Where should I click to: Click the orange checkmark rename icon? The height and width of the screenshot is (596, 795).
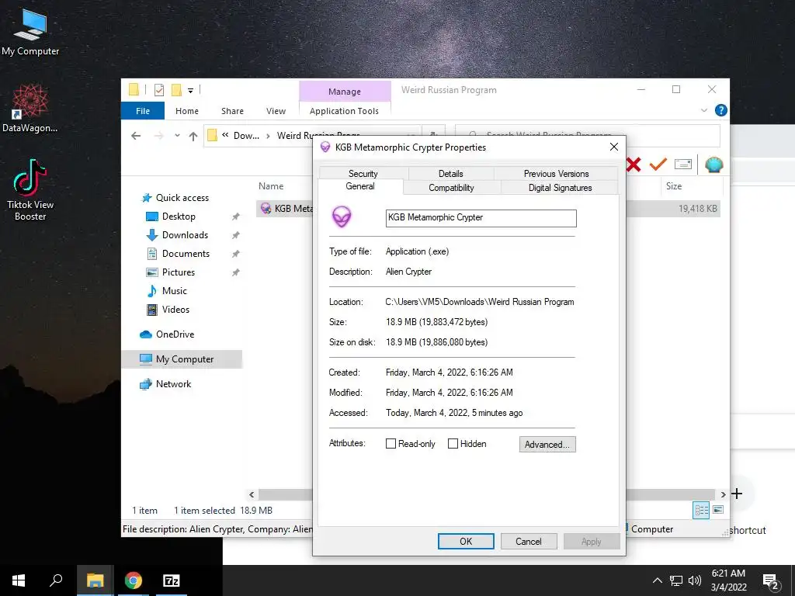[658, 165]
